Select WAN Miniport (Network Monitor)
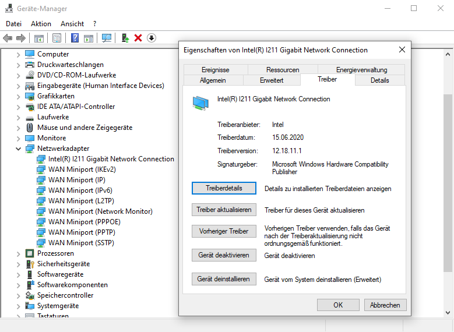This screenshot has width=454, height=332. click(x=100, y=211)
